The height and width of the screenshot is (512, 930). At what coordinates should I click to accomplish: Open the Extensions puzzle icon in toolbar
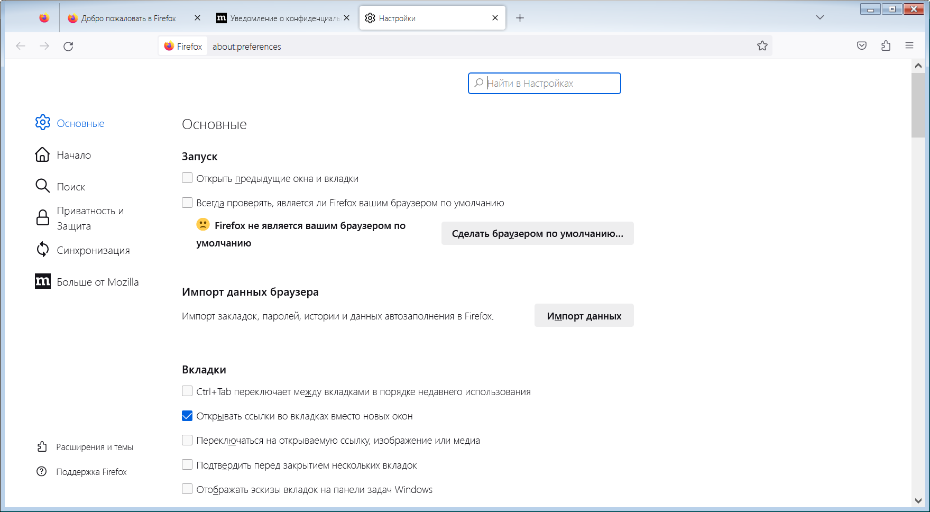[x=886, y=46]
